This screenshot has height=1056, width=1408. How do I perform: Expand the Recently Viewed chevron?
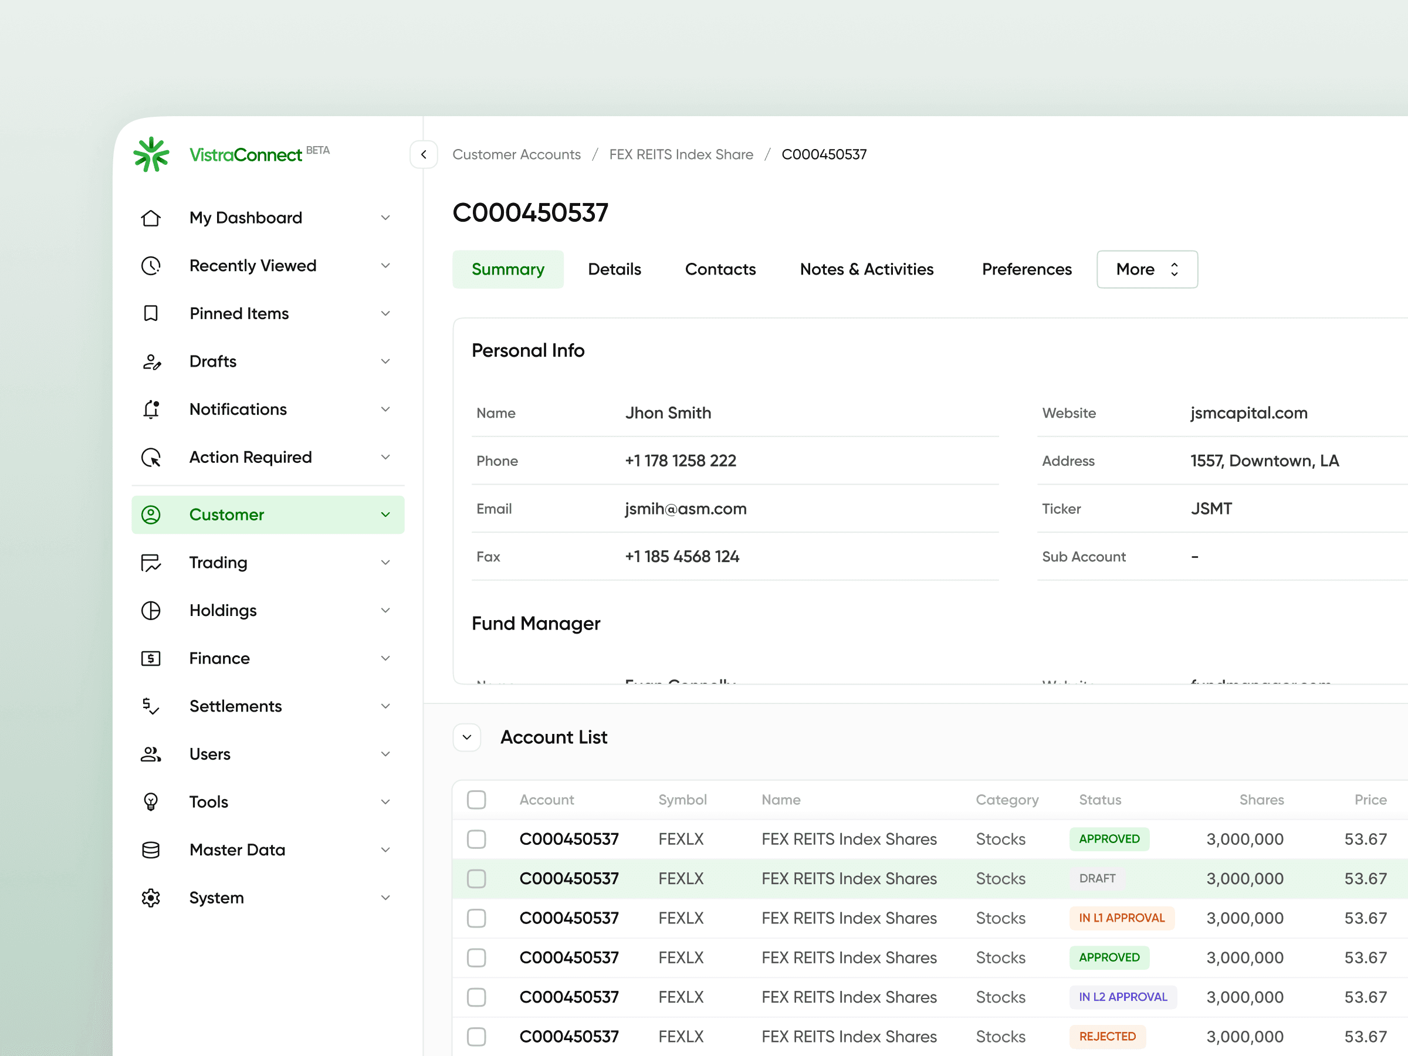(386, 265)
